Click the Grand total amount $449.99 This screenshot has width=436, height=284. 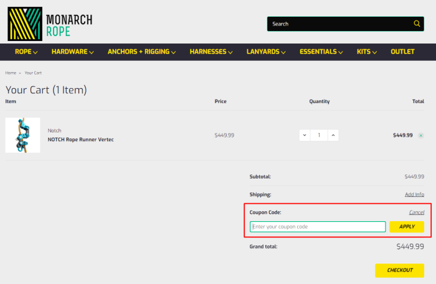pos(410,247)
